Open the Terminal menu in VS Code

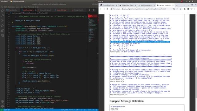coord(31,7)
